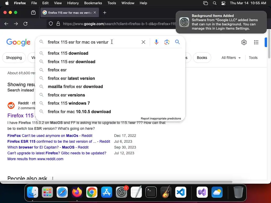Open 'Can't upgrade to latest Firefox?' link
Screen dimensions: 271x203
pyautogui.click(x=57, y=153)
